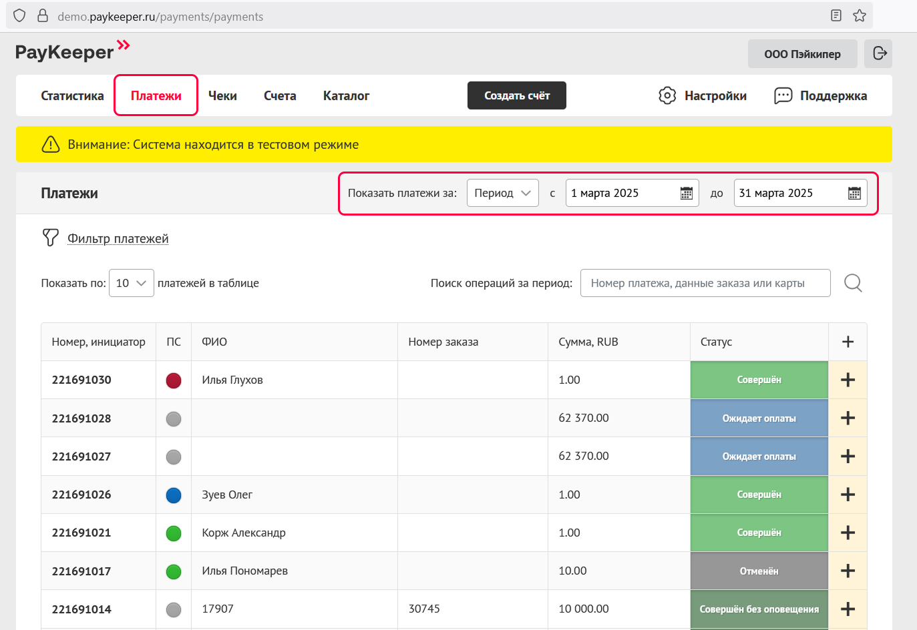Click the gray payment system dot for 221691027
917x630 pixels.
click(x=174, y=457)
